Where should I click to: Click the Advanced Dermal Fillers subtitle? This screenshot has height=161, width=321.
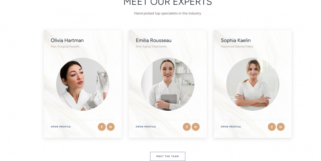(x=237, y=46)
